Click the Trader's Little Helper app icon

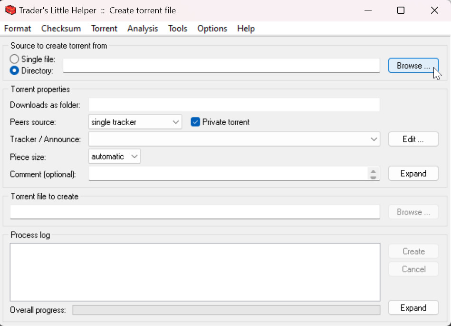click(x=10, y=10)
